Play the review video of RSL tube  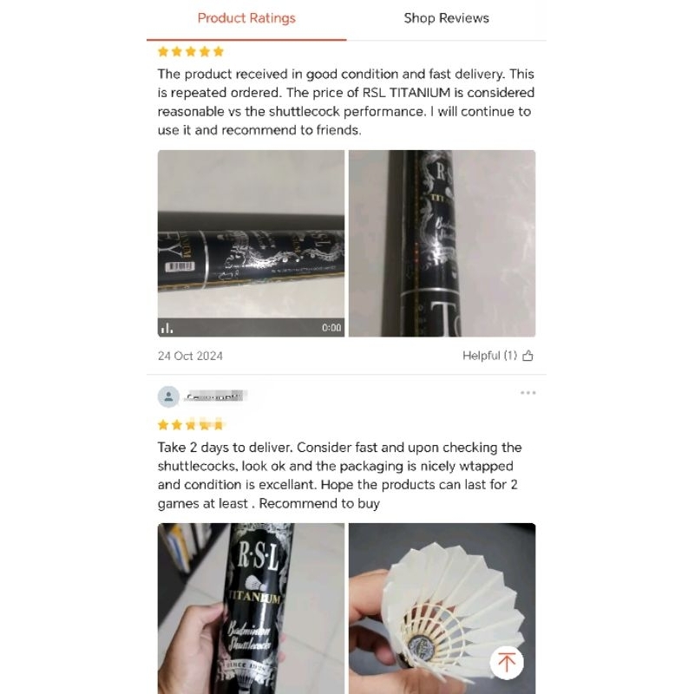251,244
